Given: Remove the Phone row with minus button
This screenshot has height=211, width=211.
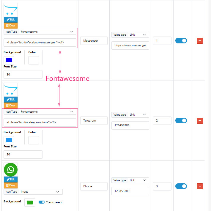Looking at the screenshot, I should 200,186.
